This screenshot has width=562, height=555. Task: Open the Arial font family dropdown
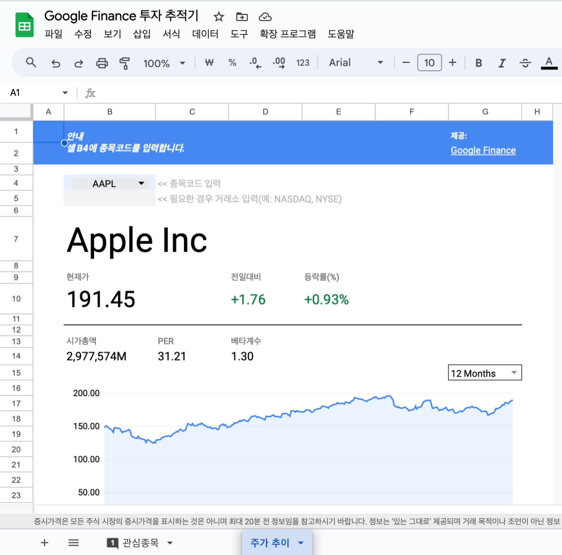click(x=356, y=62)
